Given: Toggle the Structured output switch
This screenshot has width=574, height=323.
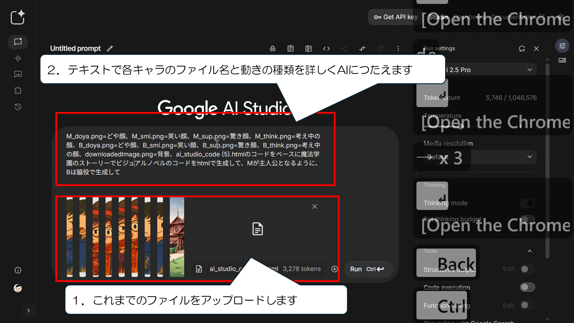Looking at the screenshot, I should tap(527, 269).
